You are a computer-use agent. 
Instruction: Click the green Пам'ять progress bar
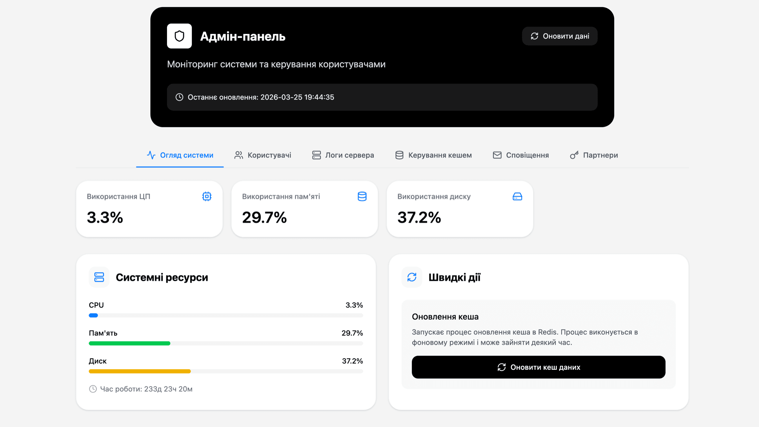[x=129, y=343]
